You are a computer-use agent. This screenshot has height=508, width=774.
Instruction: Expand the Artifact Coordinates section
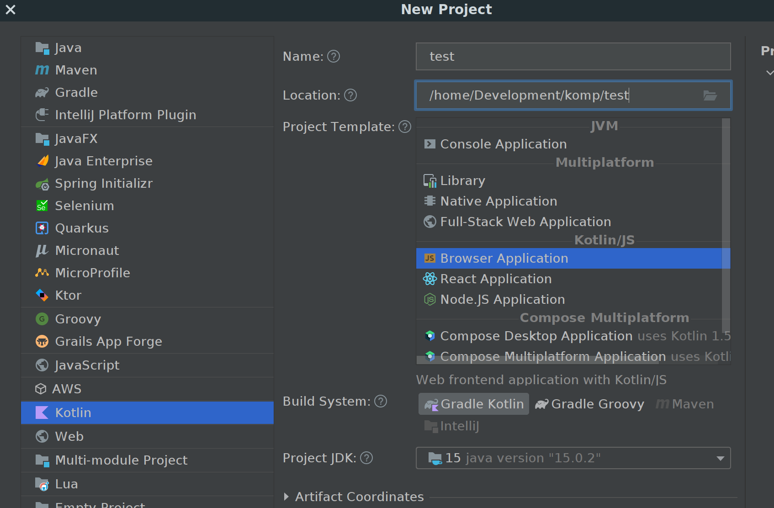[287, 497]
